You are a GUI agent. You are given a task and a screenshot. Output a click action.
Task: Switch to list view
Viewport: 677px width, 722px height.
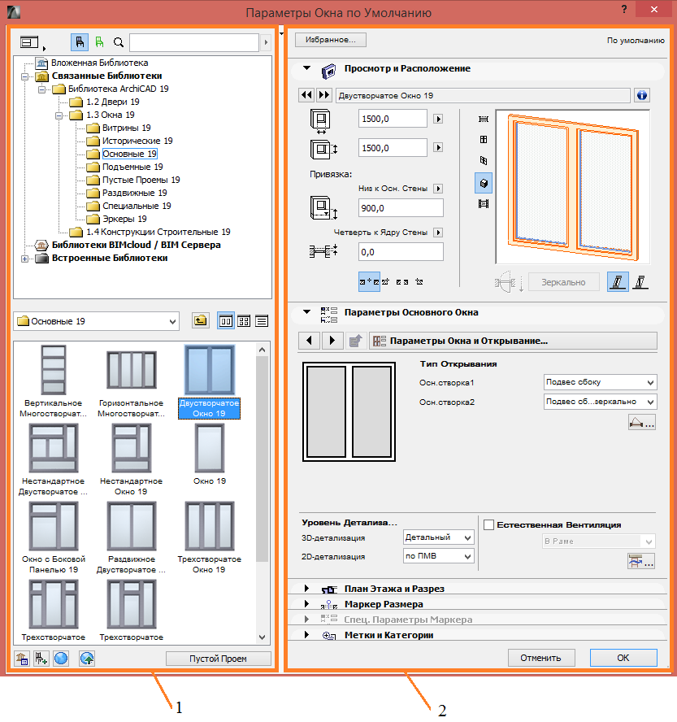pos(262,321)
